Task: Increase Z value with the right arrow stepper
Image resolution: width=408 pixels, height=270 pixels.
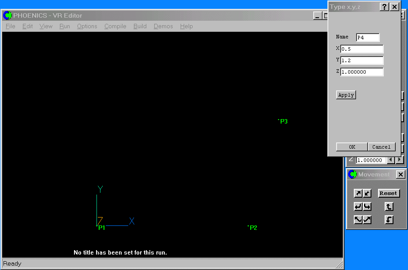Action: pos(399,160)
